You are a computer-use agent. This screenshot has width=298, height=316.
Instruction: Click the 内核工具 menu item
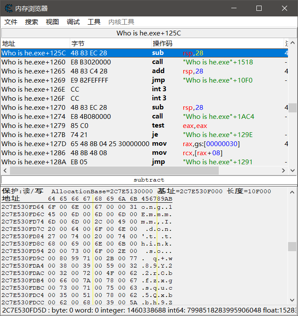click(121, 22)
